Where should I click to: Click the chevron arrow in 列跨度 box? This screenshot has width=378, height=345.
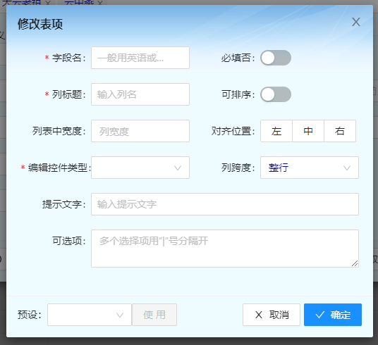point(347,168)
